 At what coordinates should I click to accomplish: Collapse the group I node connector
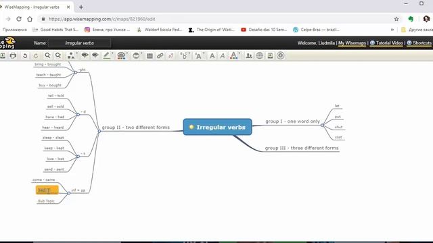322,125
